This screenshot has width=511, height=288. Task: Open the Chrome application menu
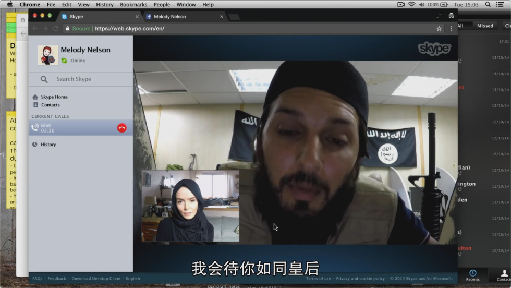click(30, 5)
